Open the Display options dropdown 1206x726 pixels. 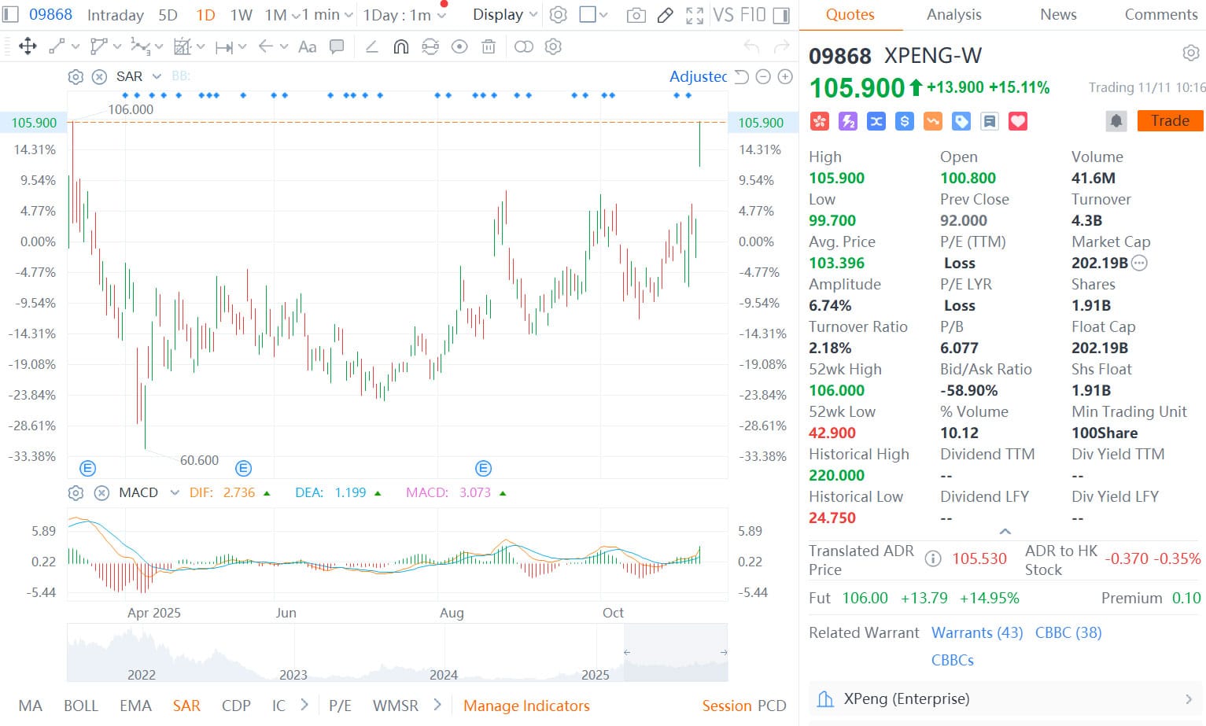[503, 14]
